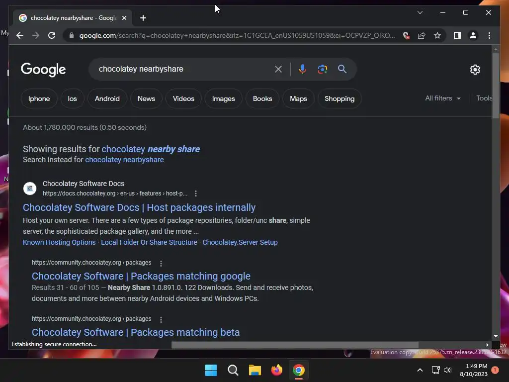Click the docs.chocolatey.org URL breadcrumb
Image resolution: width=509 pixels, height=382 pixels.
115,193
